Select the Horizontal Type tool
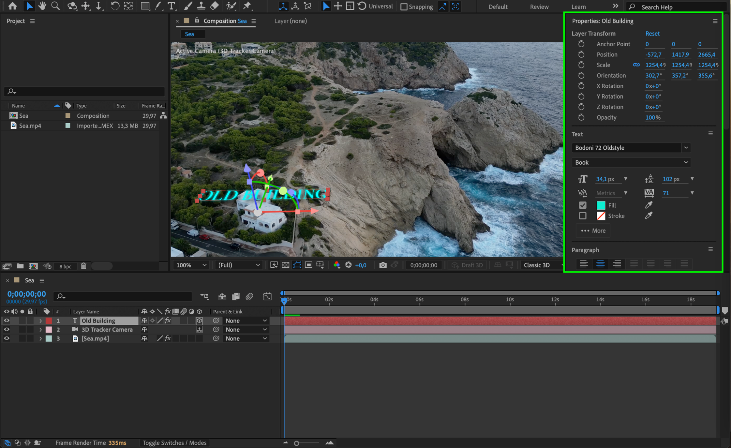 (171, 6)
